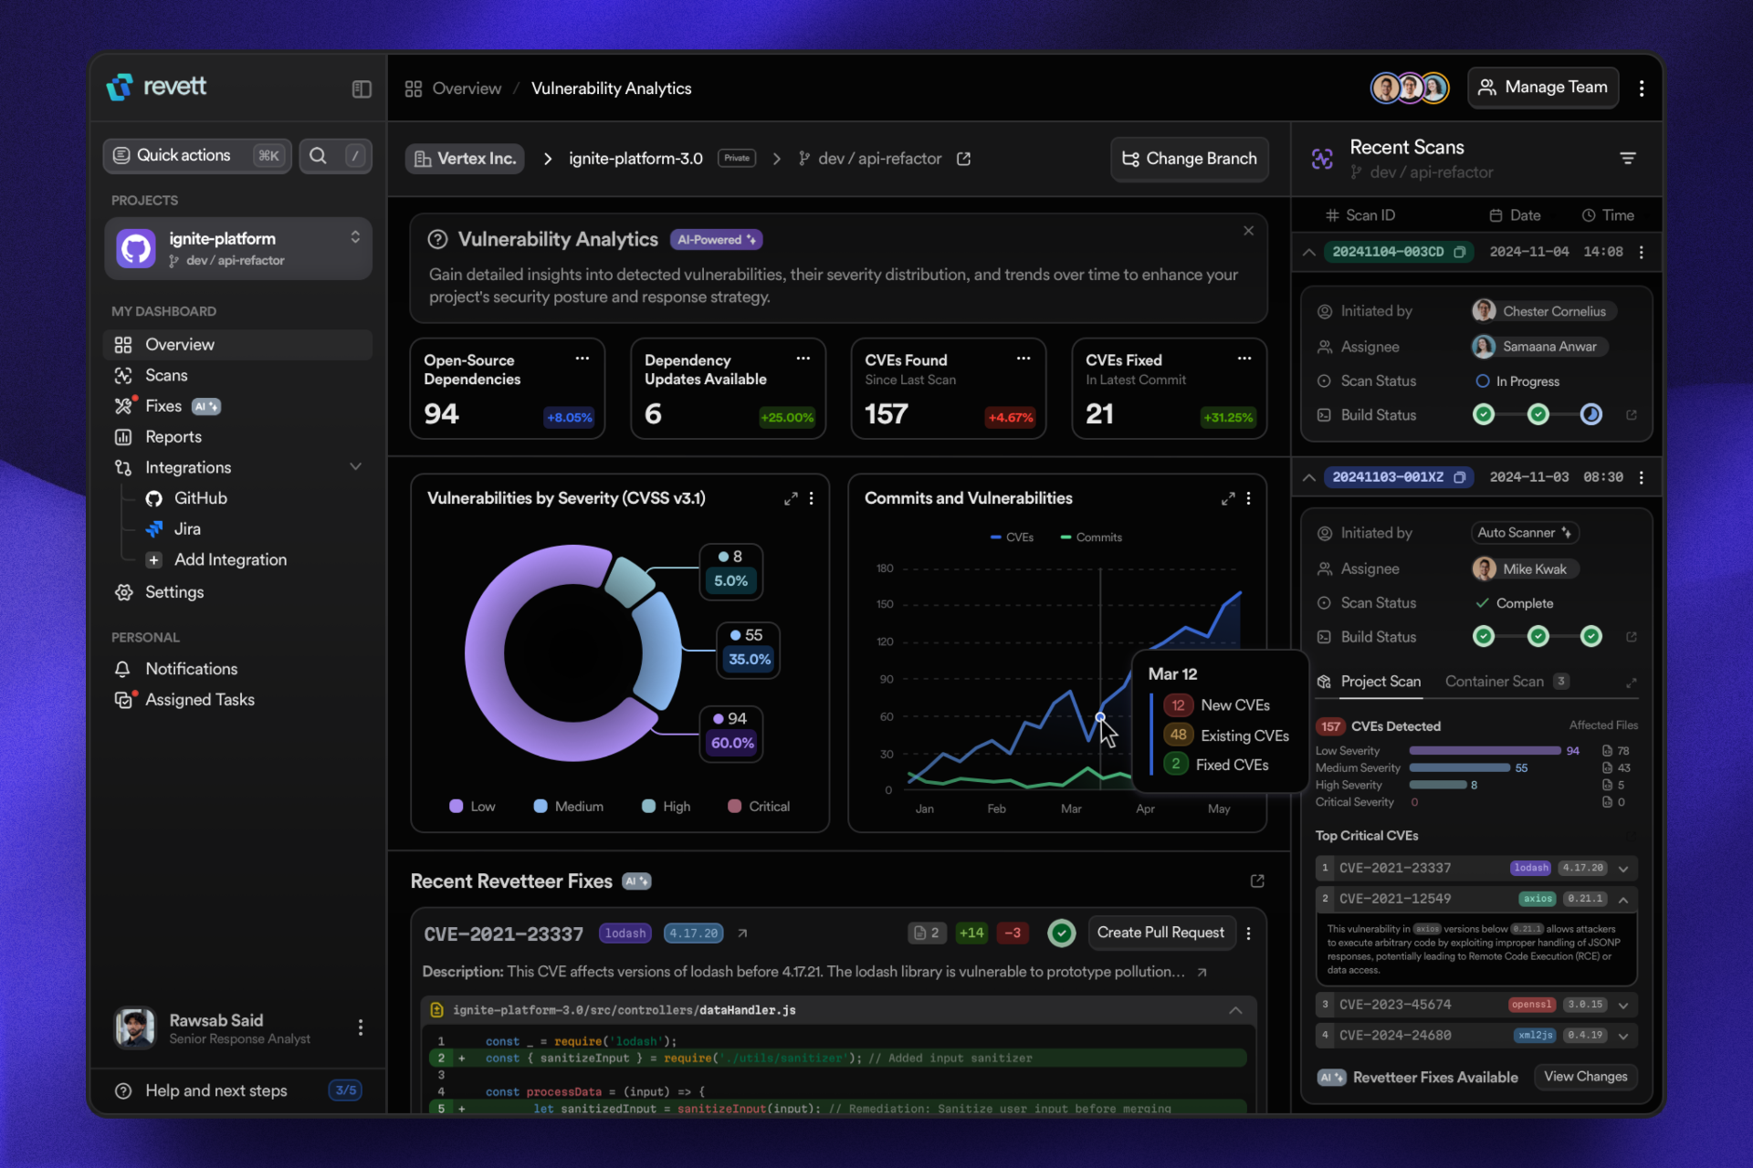Image resolution: width=1753 pixels, height=1168 pixels.
Task: Open Reports in dashboard menu
Action: pos(173,437)
